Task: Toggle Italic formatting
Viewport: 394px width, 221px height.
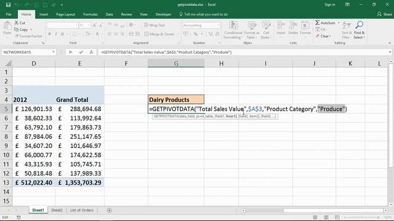Action: coord(56,34)
